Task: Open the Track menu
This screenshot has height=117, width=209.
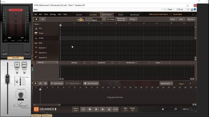Action: (x=46, y=14)
